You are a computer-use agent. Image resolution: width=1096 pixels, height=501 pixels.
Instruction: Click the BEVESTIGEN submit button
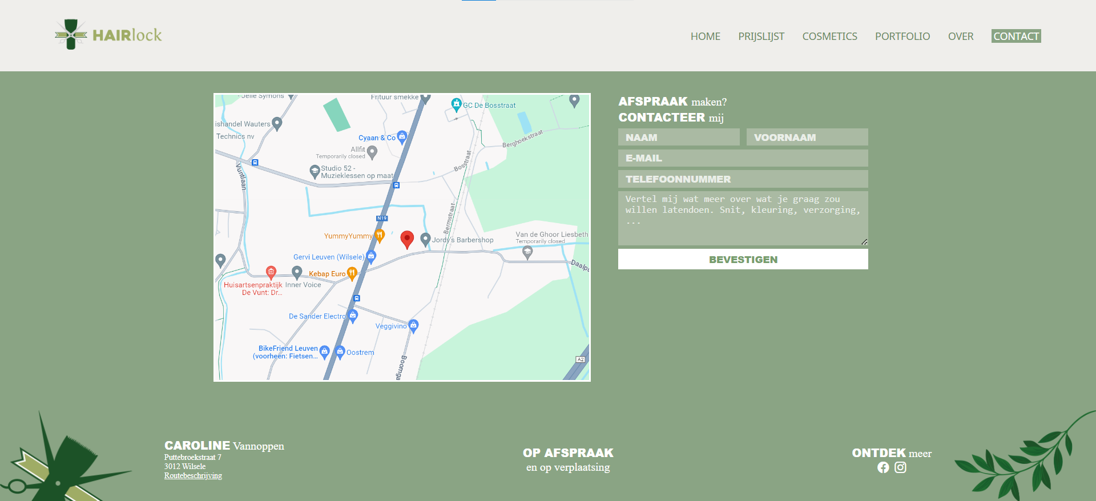743,259
